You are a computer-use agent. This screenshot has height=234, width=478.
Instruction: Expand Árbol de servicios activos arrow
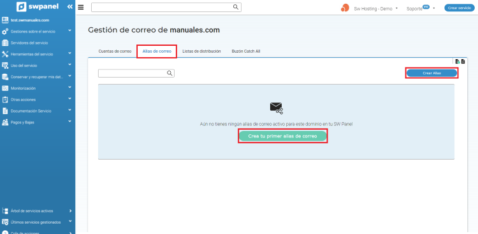point(70,210)
